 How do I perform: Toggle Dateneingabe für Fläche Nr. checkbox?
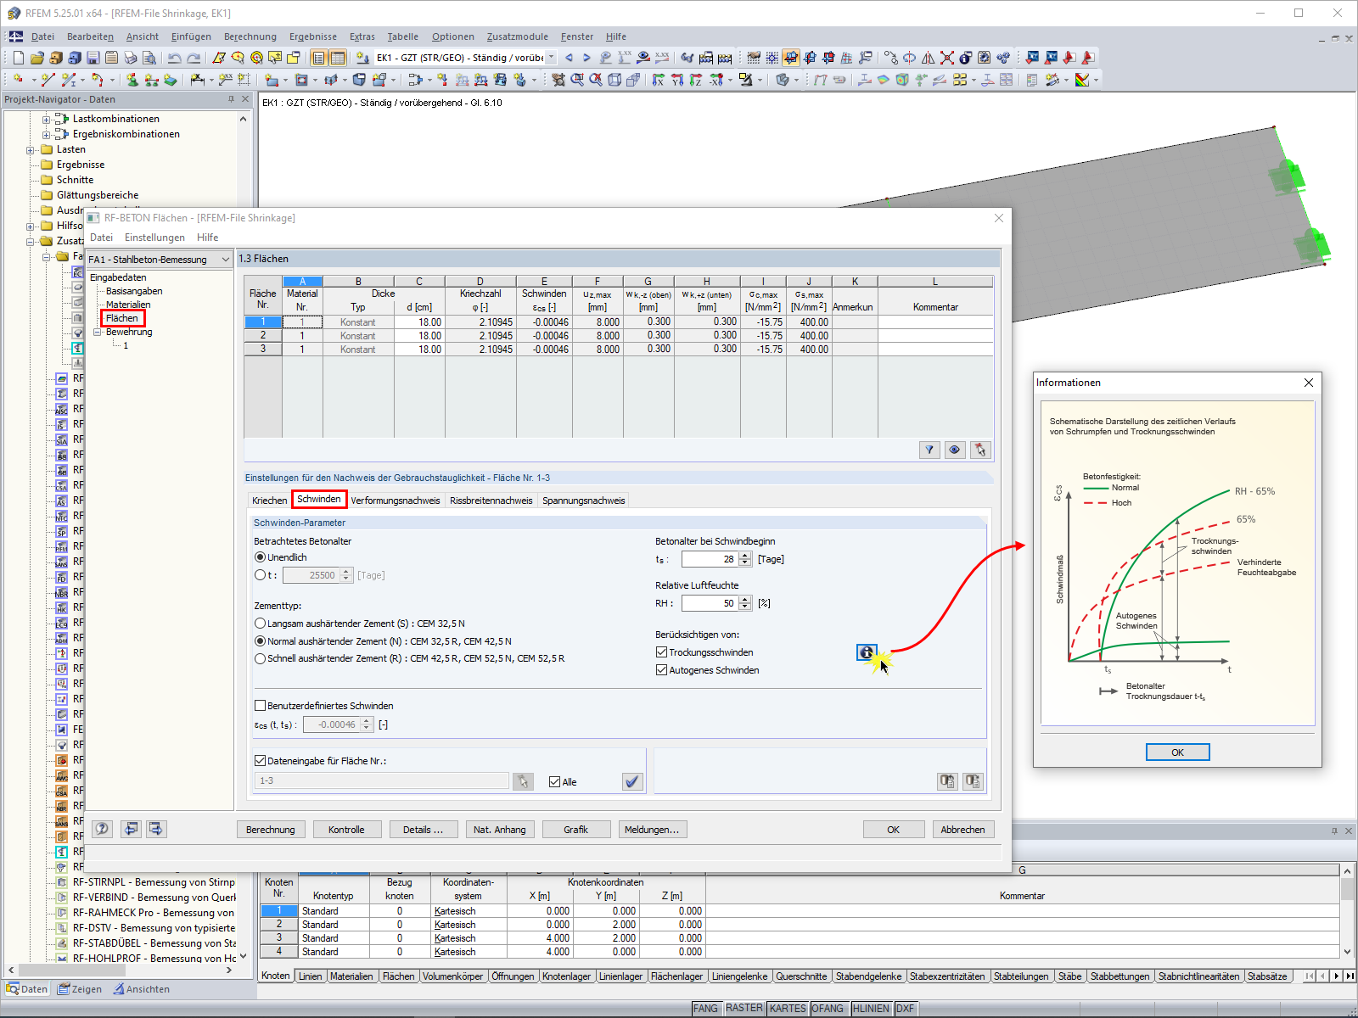(261, 761)
